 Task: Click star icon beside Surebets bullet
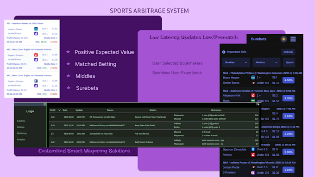tap(69, 88)
